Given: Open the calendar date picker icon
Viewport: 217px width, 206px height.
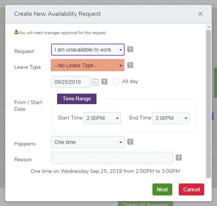Looking at the screenshot, I should coord(95,82).
